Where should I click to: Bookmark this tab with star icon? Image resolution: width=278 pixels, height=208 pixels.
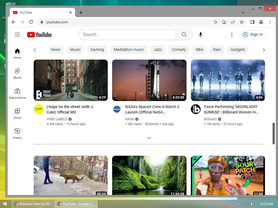click(241, 22)
